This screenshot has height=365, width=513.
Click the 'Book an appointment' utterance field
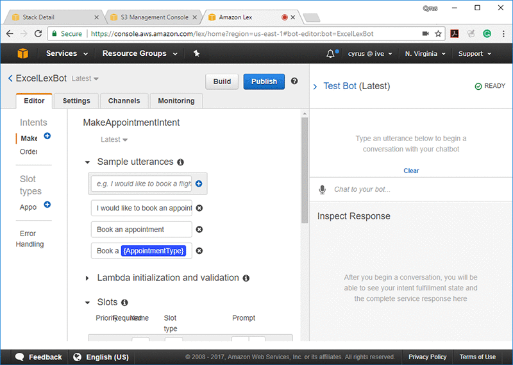coord(142,230)
